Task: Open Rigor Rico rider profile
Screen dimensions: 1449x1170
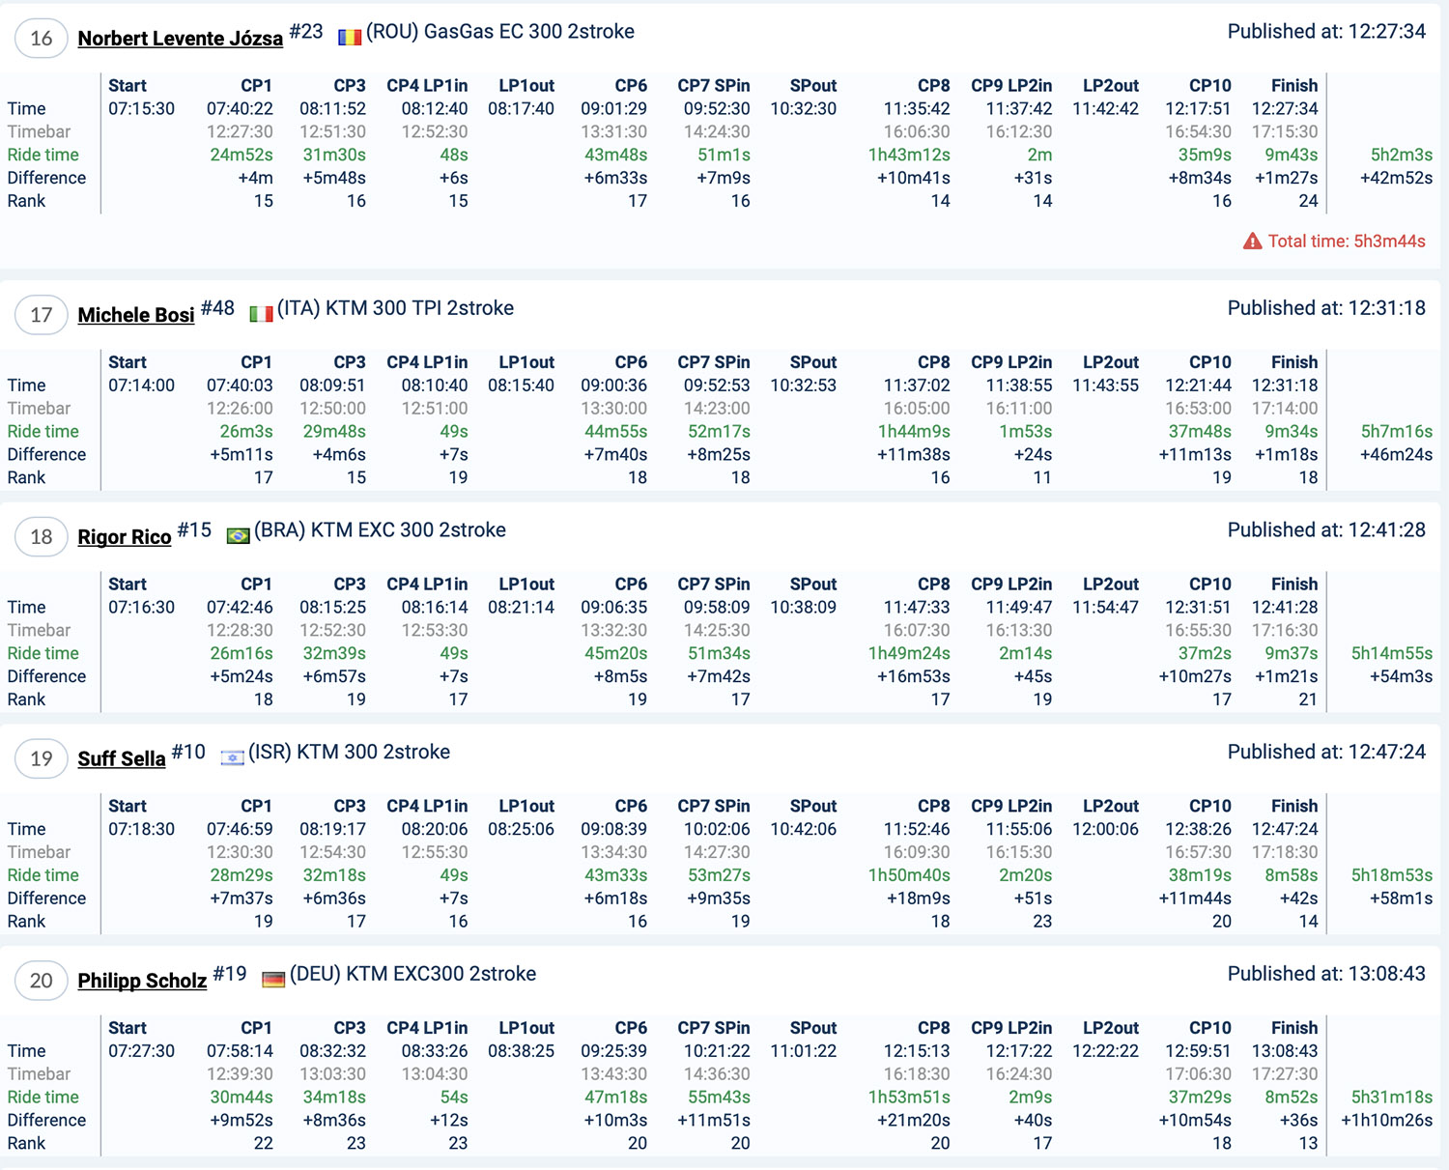Action: (124, 537)
